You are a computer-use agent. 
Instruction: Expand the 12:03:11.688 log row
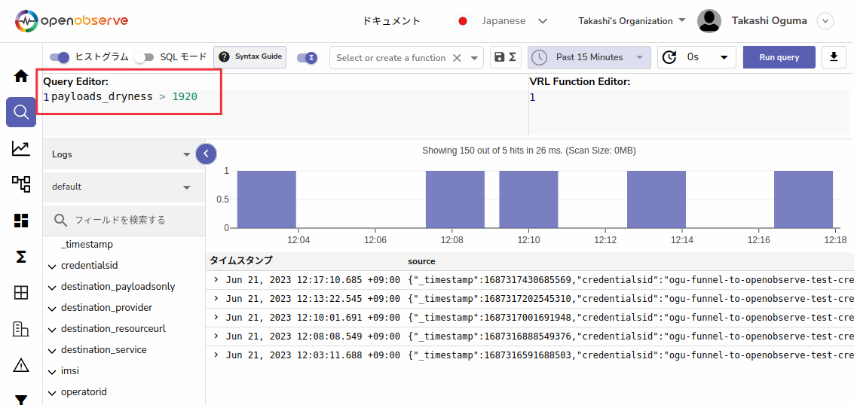216,355
